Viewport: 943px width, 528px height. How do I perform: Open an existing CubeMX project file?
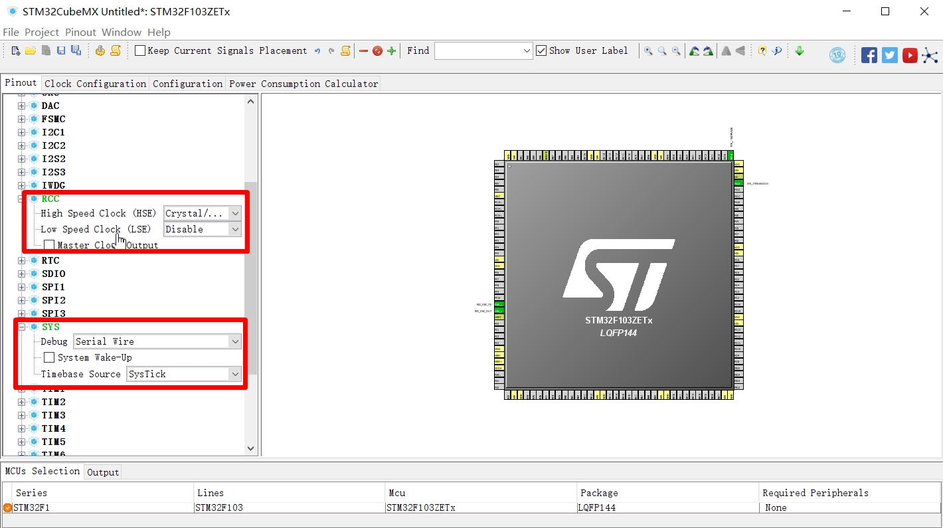pos(31,50)
